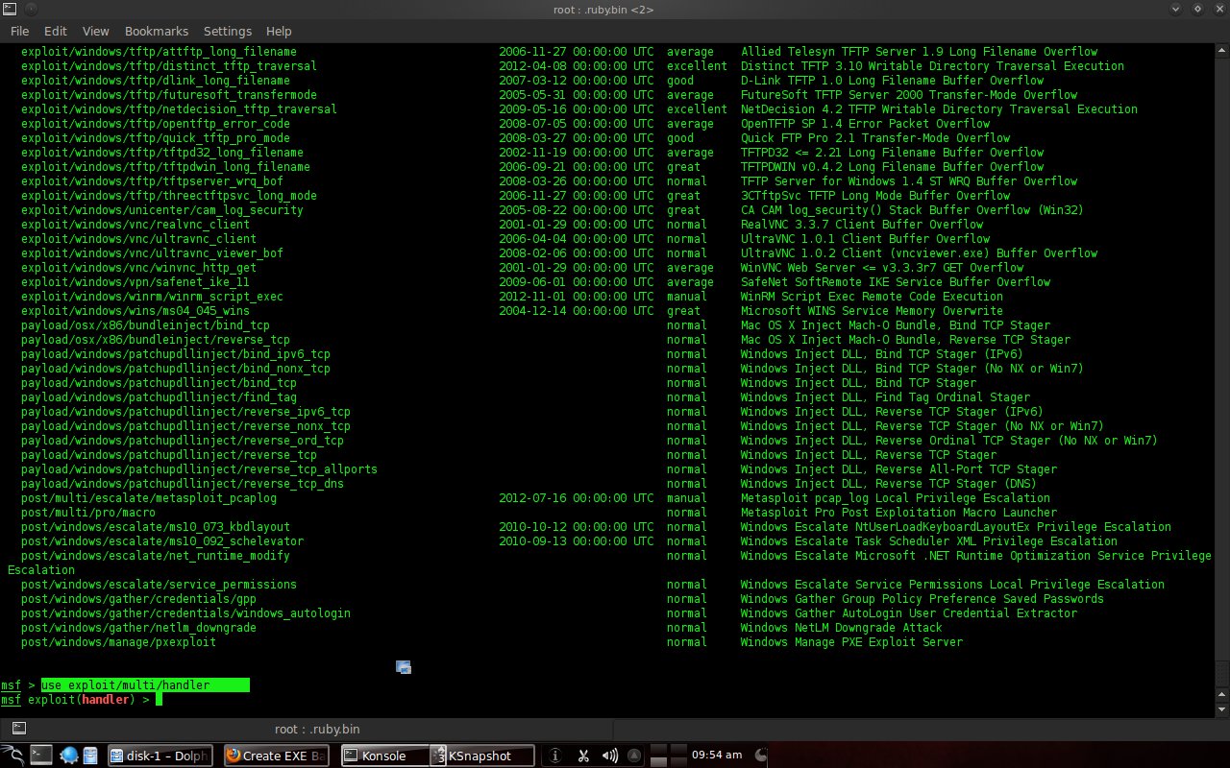Screen dimensions: 1230x768
Task: Open the volume speaker tray icon
Action: coord(610,756)
